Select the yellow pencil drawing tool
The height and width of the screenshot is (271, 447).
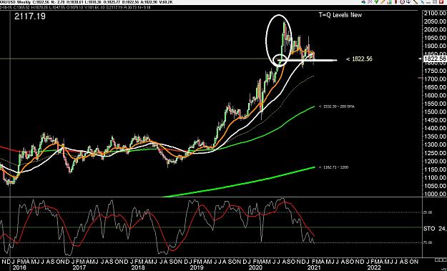[x=383, y=1]
